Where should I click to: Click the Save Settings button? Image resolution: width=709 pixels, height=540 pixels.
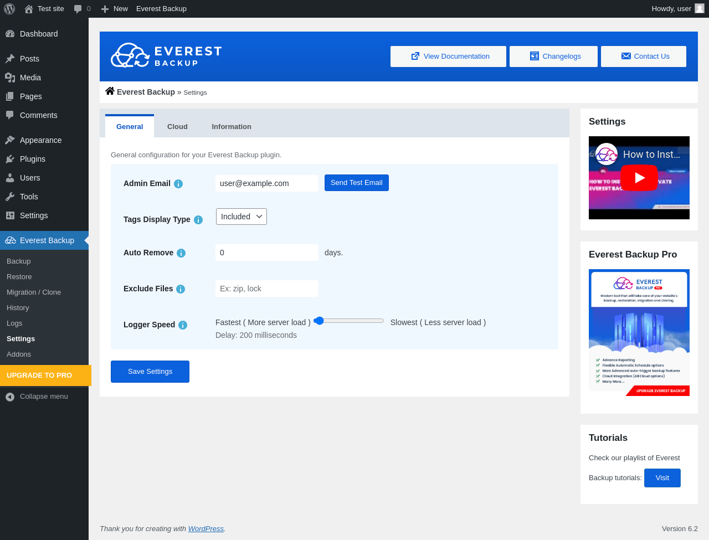tap(150, 372)
